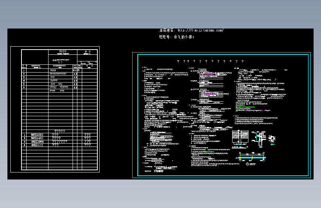Select the spaced title of the cyan-bordered sheet
Image resolution: width=321 pixels, height=208 pixels.
pyautogui.click(x=210, y=61)
